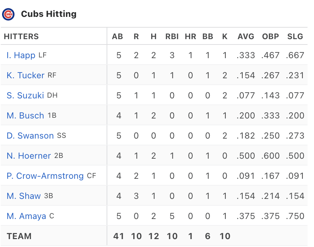Open K. Tucker player page

pos(26,75)
